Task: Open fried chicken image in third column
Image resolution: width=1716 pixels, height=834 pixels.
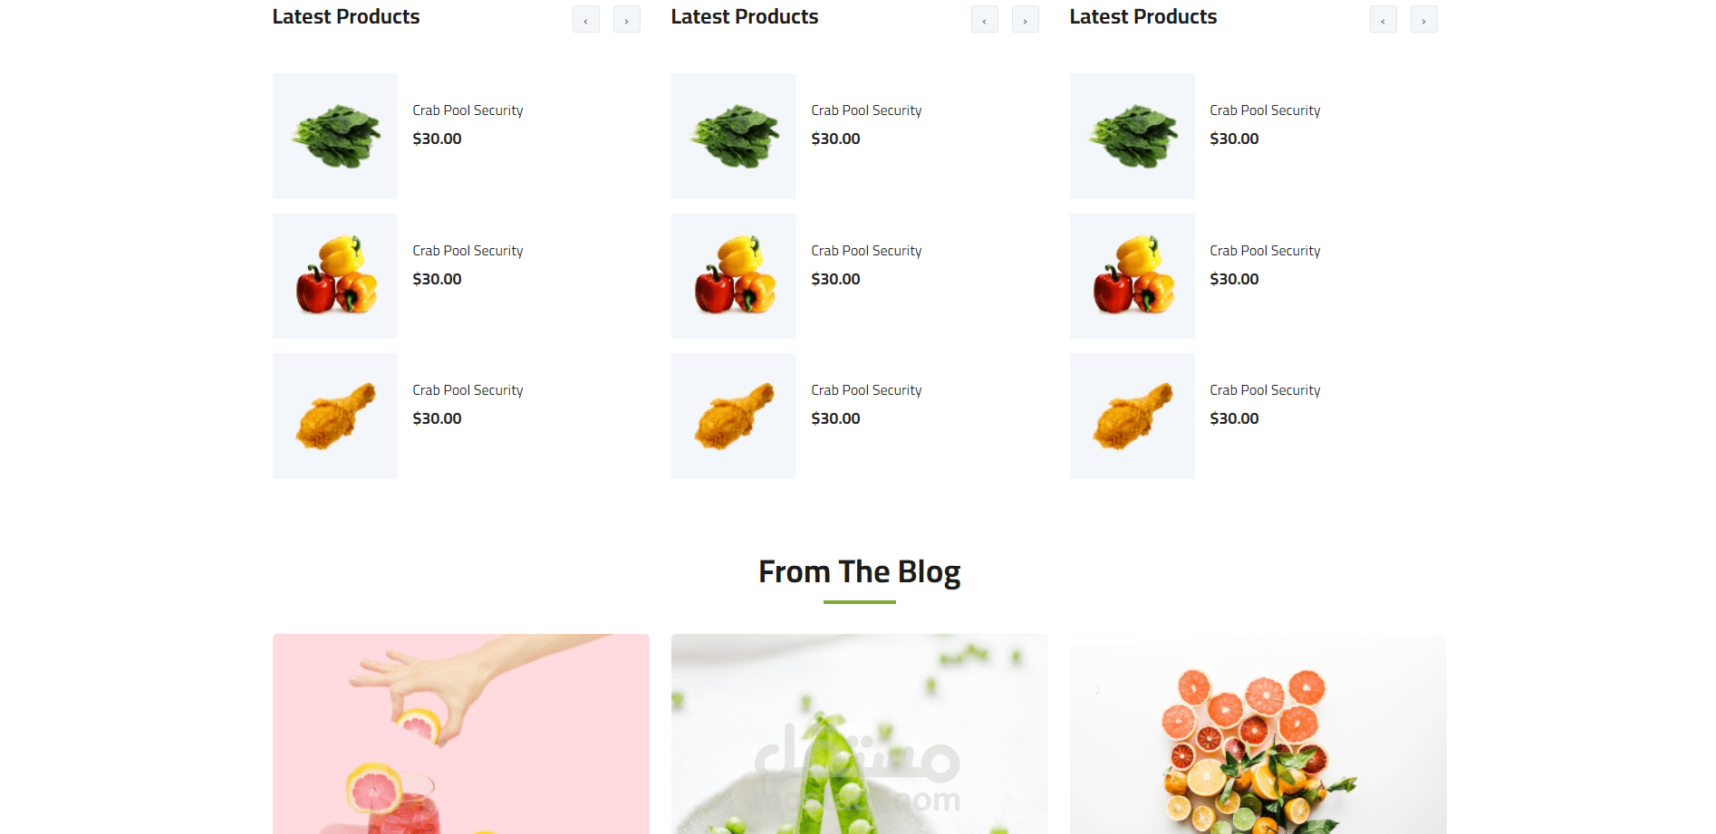Action: pyautogui.click(x=1133, y=416)
